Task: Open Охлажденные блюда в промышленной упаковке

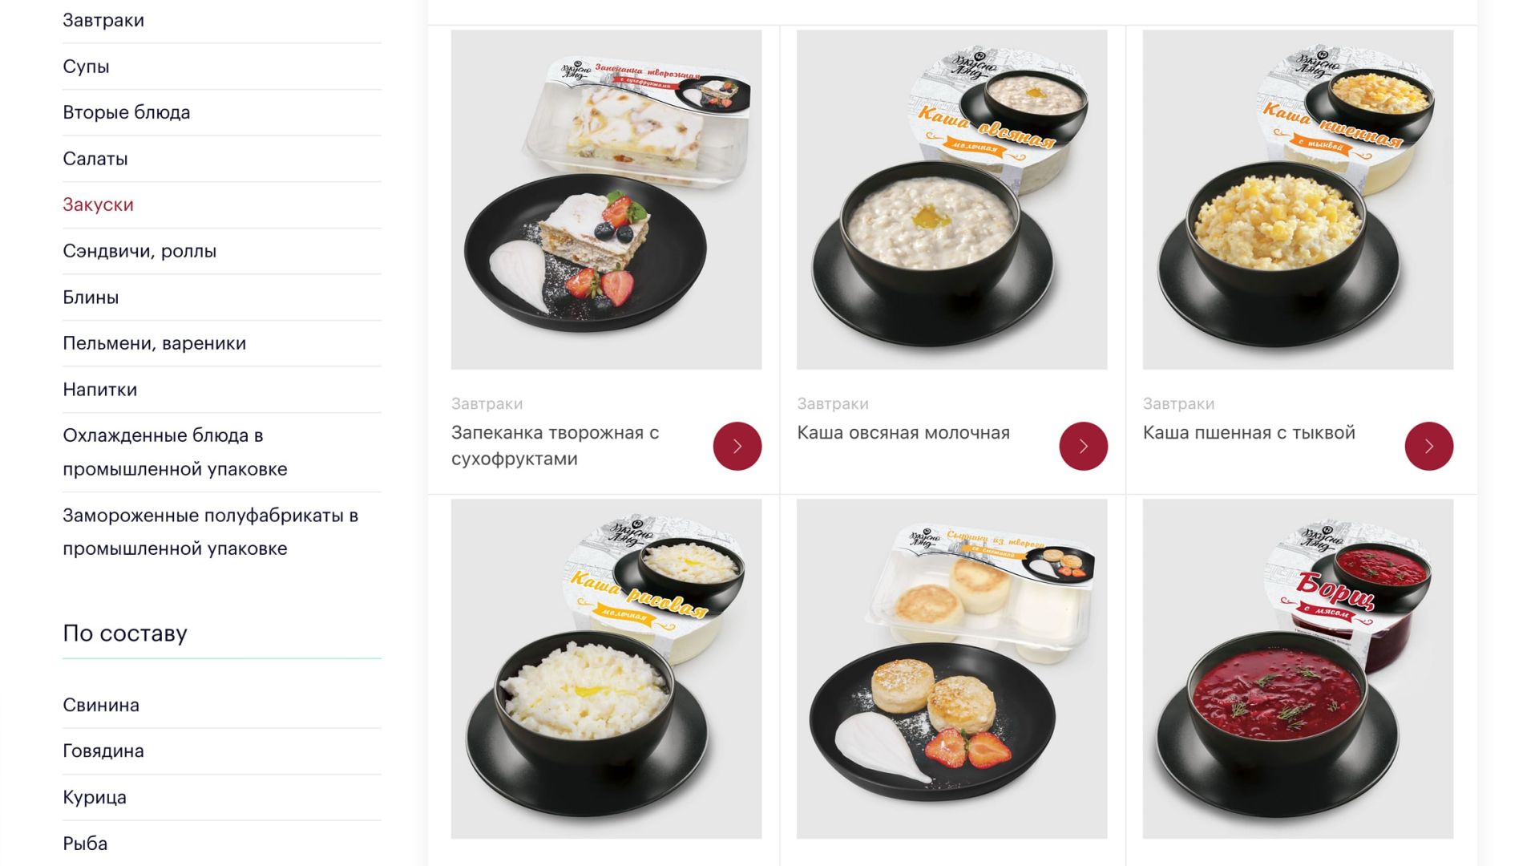Action: (175, 452)
